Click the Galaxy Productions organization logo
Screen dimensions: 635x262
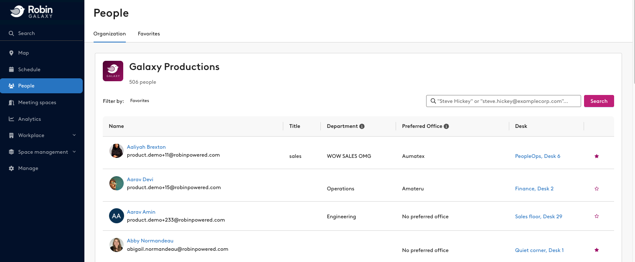point(113,71)
